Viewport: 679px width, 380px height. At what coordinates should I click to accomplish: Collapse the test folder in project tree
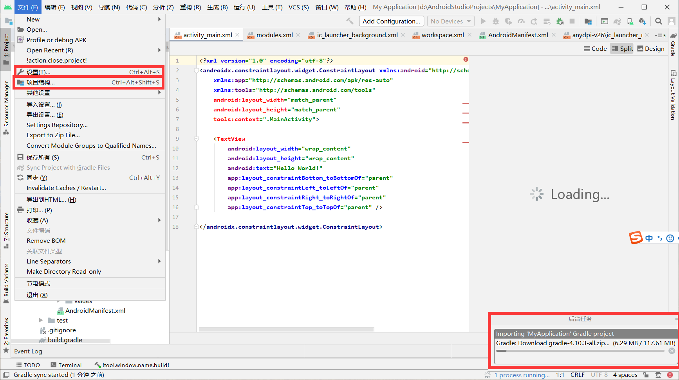[41, 320]
